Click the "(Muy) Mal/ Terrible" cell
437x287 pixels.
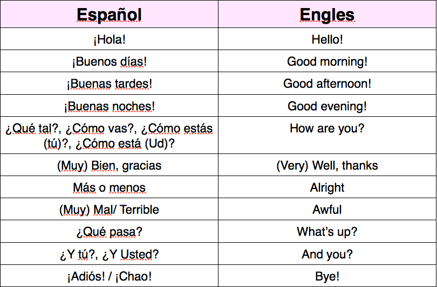tap(109, 209)
